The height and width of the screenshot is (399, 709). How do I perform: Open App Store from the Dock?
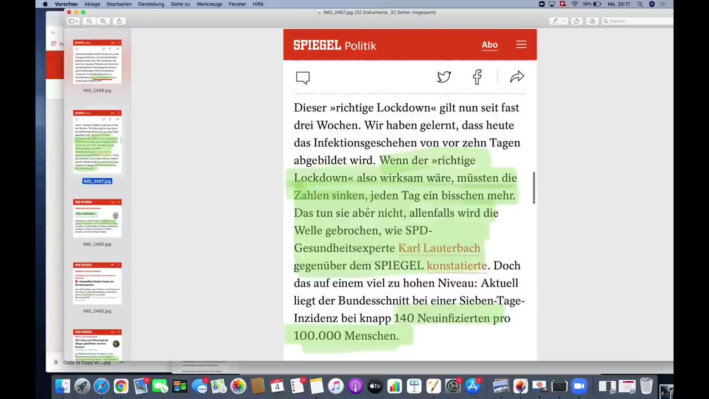[x=472, y=386]
